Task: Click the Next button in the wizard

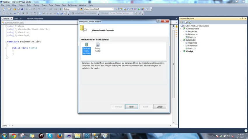Action: (131, 107)
